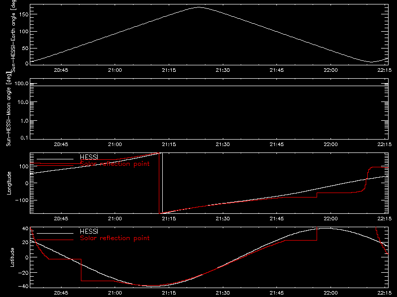Click 21:00 time label under Longitude plot

[115, 219]
